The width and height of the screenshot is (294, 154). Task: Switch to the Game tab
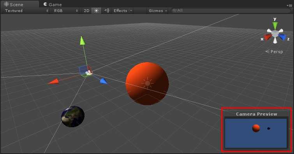[53, 4]
